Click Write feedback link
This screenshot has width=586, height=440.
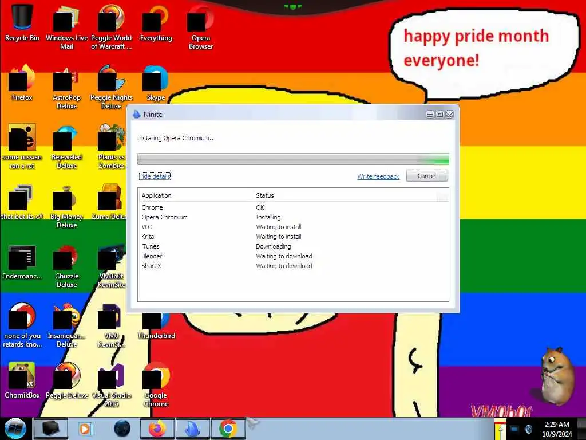click(378, 176)
